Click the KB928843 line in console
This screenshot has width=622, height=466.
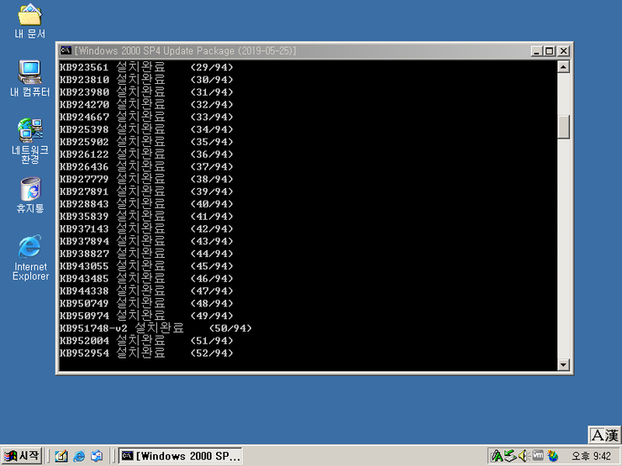146,204
